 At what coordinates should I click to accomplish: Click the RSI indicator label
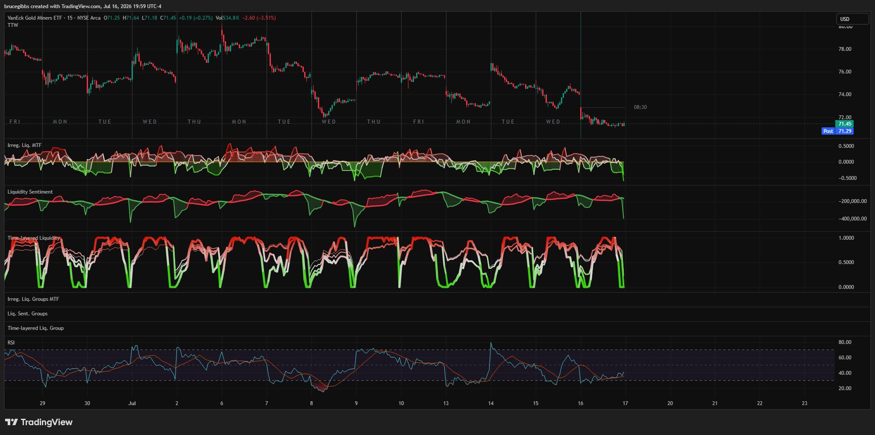11,343
